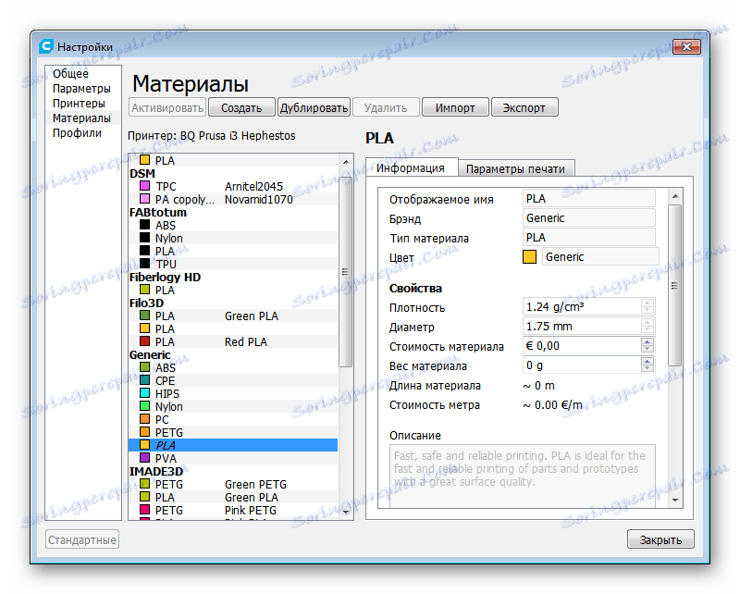Select Generic ABS material
This screenshot has width=740, height=594.
click(x=234, y=368)
